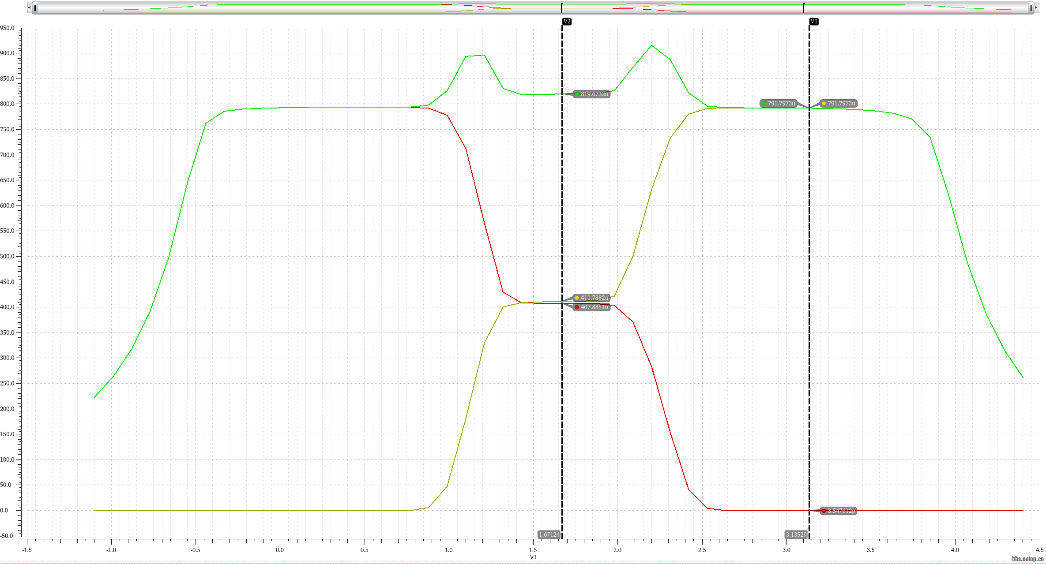Click the V2 tick in the overview strip
Screen dimensions: 1046x564
(x=561, y=7)
